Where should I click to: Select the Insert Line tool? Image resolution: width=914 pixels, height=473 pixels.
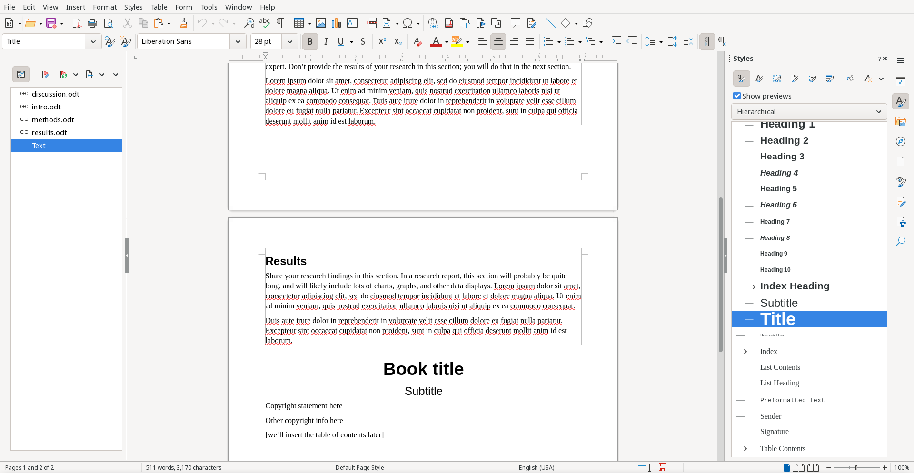[x=550, y=23]
